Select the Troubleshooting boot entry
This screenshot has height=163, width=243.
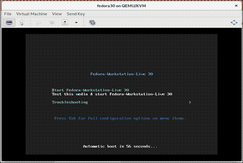point(70,102)
